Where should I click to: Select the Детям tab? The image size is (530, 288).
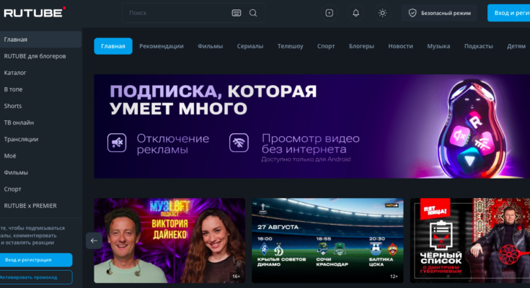(516, 46)
